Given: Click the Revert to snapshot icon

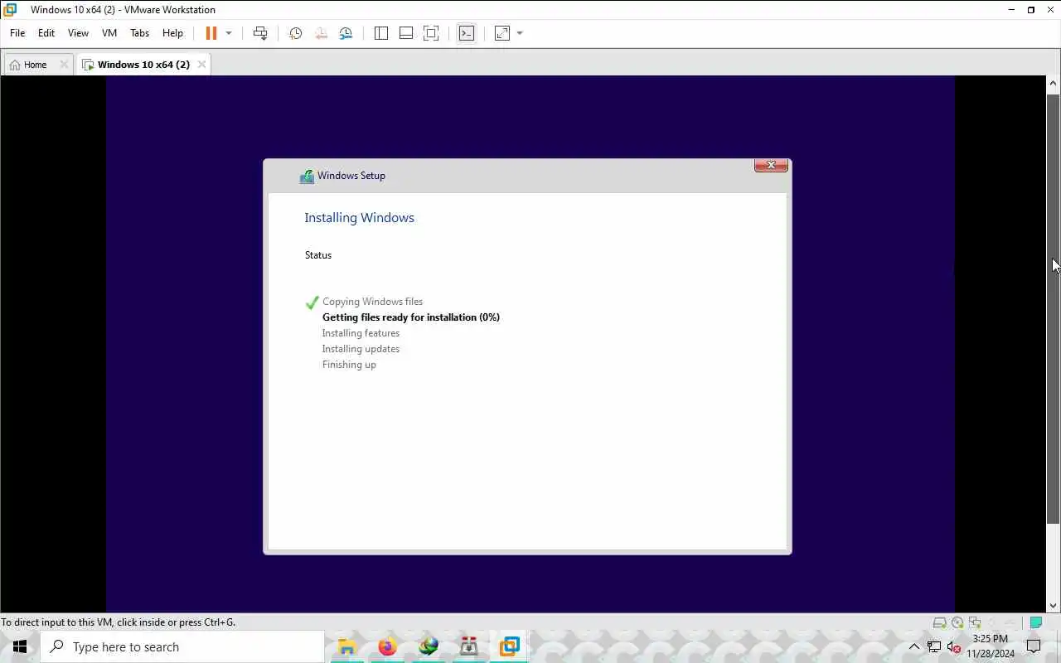Looking at the screenshot, I should click(321, 33).
